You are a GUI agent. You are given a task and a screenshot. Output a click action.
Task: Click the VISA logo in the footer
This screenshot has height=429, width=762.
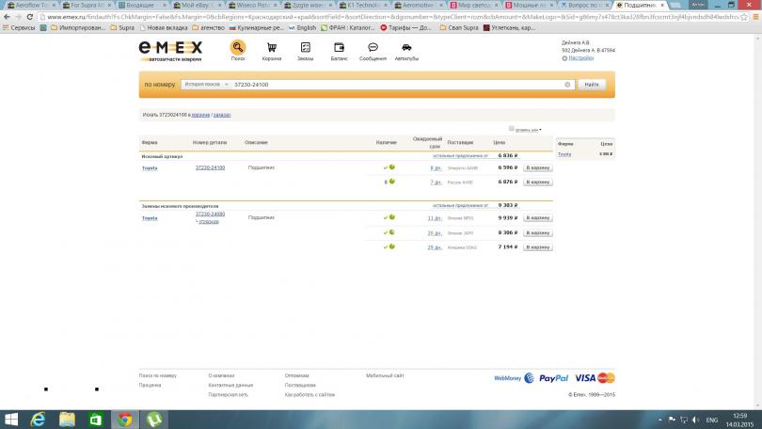tap(585, 378)
